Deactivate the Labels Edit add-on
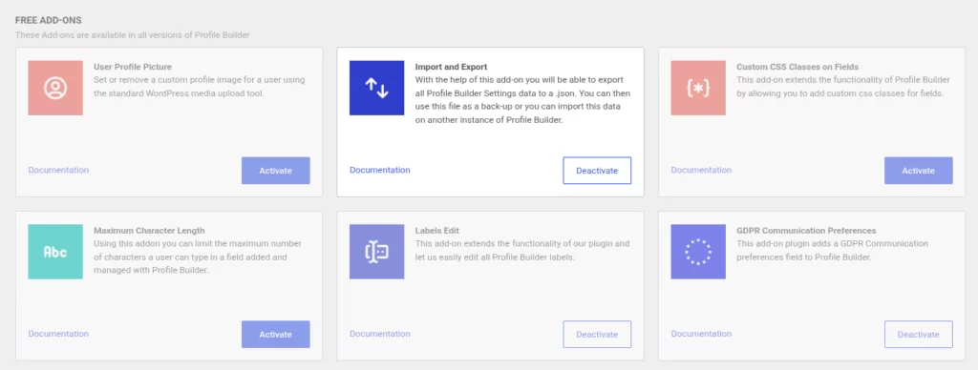Screen dimensions: 978x370 click(597, 335)
